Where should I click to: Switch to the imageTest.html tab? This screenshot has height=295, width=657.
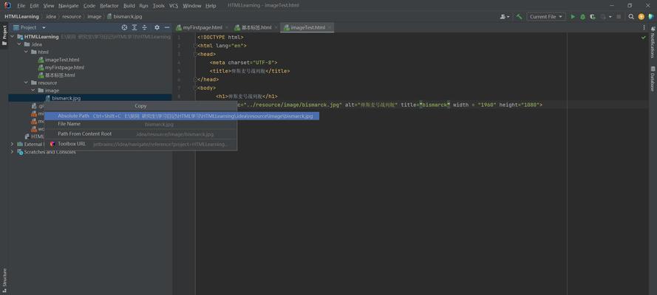tap(307, 27)
